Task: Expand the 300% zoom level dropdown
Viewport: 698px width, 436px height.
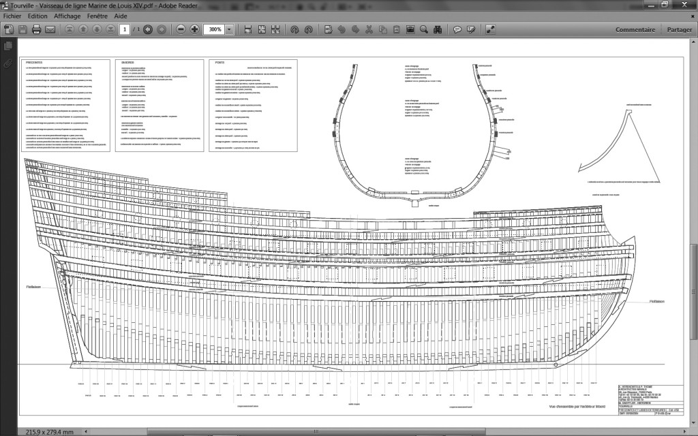Action: click(230, 30)
